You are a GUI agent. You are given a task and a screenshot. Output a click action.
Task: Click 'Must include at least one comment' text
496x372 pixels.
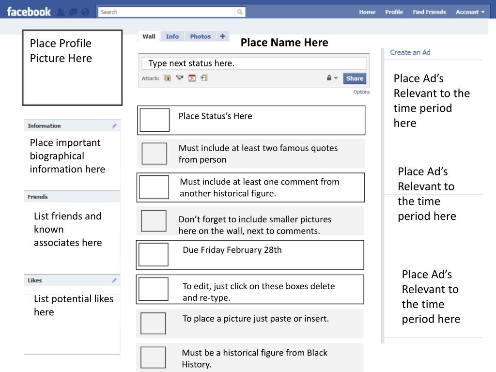click(260, 187)
